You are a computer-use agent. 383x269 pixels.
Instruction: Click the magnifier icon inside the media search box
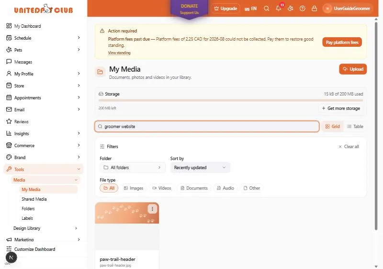(x=100, y=126)
